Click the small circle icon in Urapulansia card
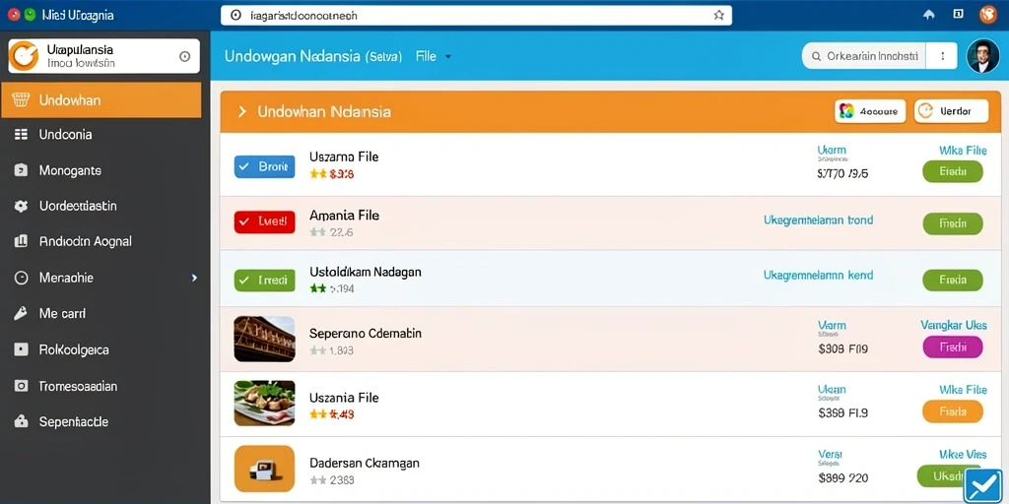Image resolution: width=1009 pixels, height=504 pixels. tap(184, 56)
